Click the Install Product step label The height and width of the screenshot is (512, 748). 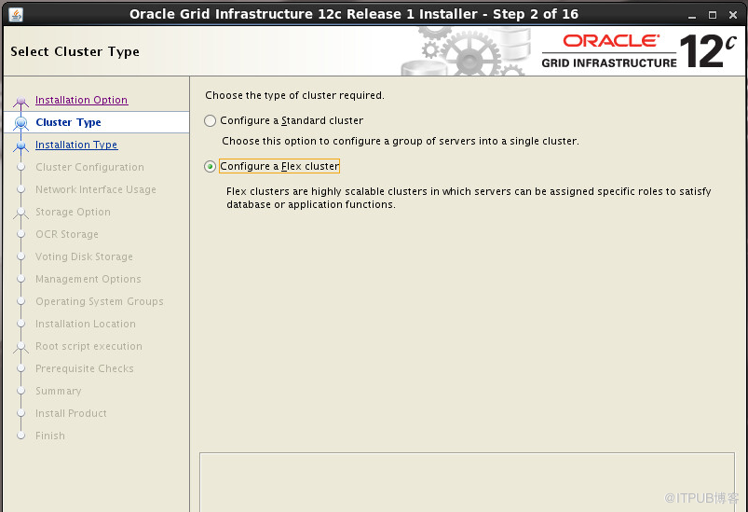[x=71, y=414]
